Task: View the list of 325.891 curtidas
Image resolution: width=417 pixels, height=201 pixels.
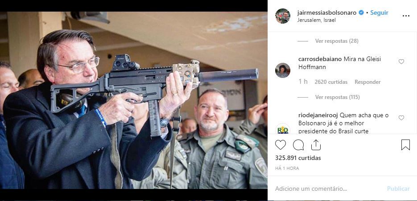Action: point(298,158)
